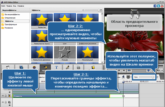
Task: Click the timeline view monitor icon
Action: [128, 77]
